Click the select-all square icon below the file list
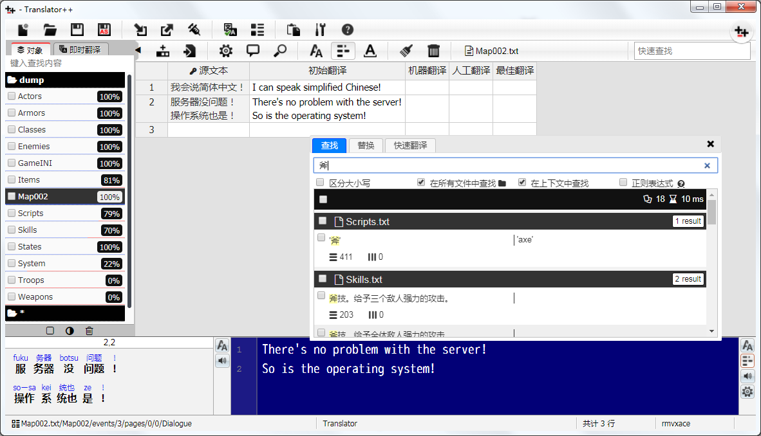This screenshot has width=761, height=436. click(50, 331)
